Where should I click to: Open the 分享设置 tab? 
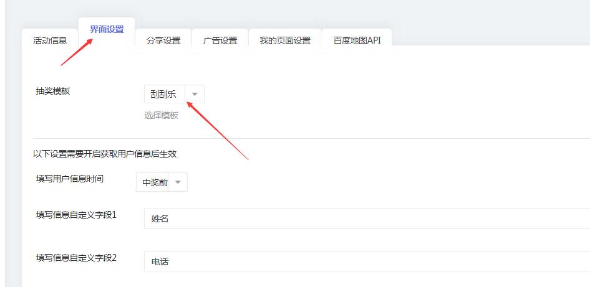[x=163, y=40]
